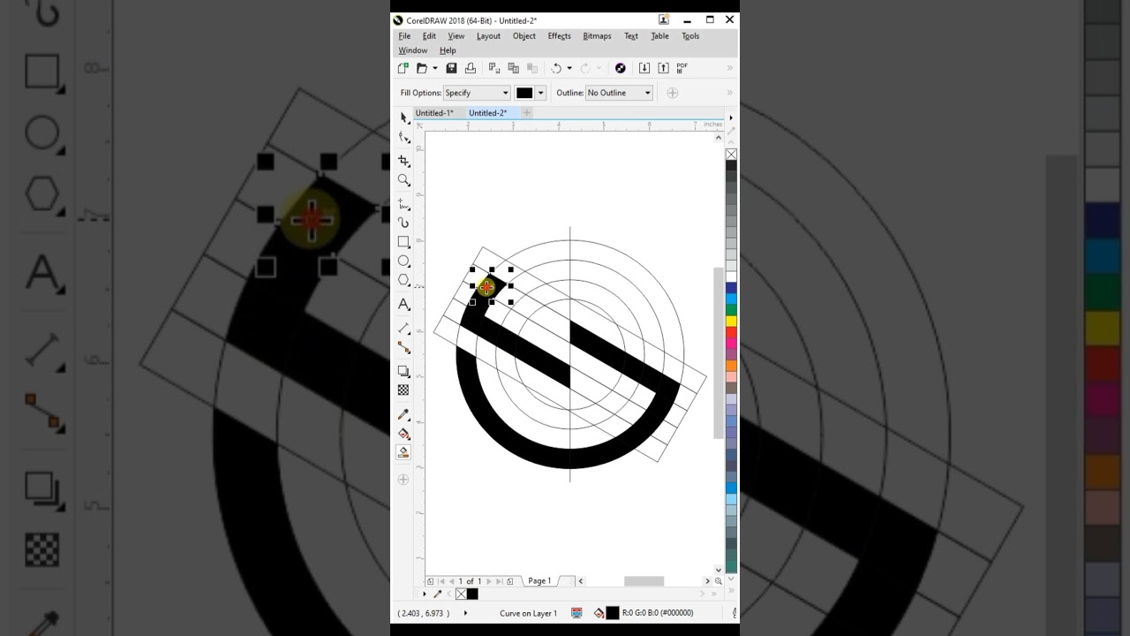Go to the first page button

[441, 581]
